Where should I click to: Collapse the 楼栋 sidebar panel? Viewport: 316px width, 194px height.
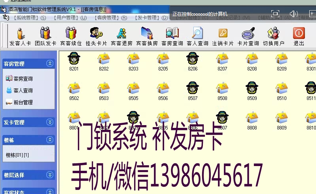pyautogui.click(x=50, y=140)
